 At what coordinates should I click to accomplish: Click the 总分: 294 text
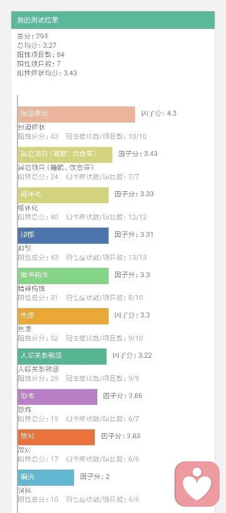click(33, 36)
